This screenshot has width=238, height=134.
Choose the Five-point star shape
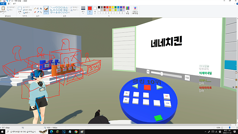pos(57,12)
